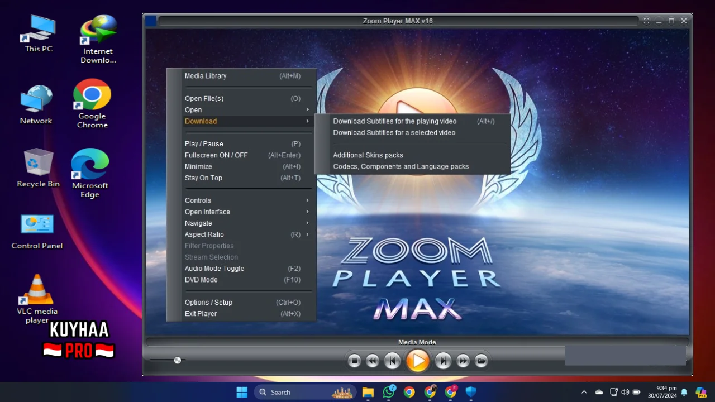Click the taskbar Search box
This screenshot has height=402, width=715.
[305, 392]
